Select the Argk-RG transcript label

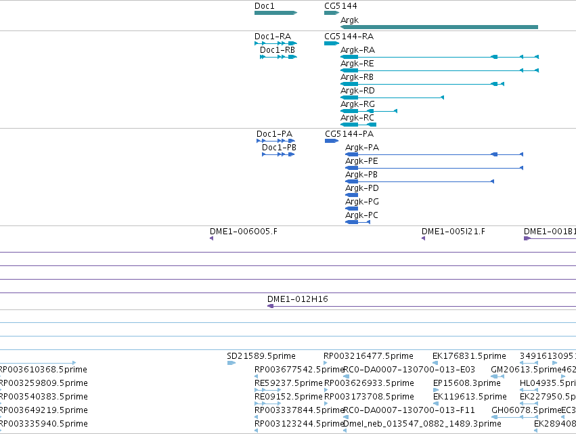357,104
